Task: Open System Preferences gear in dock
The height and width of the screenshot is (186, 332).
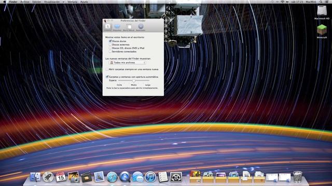Action: [176, 177]
